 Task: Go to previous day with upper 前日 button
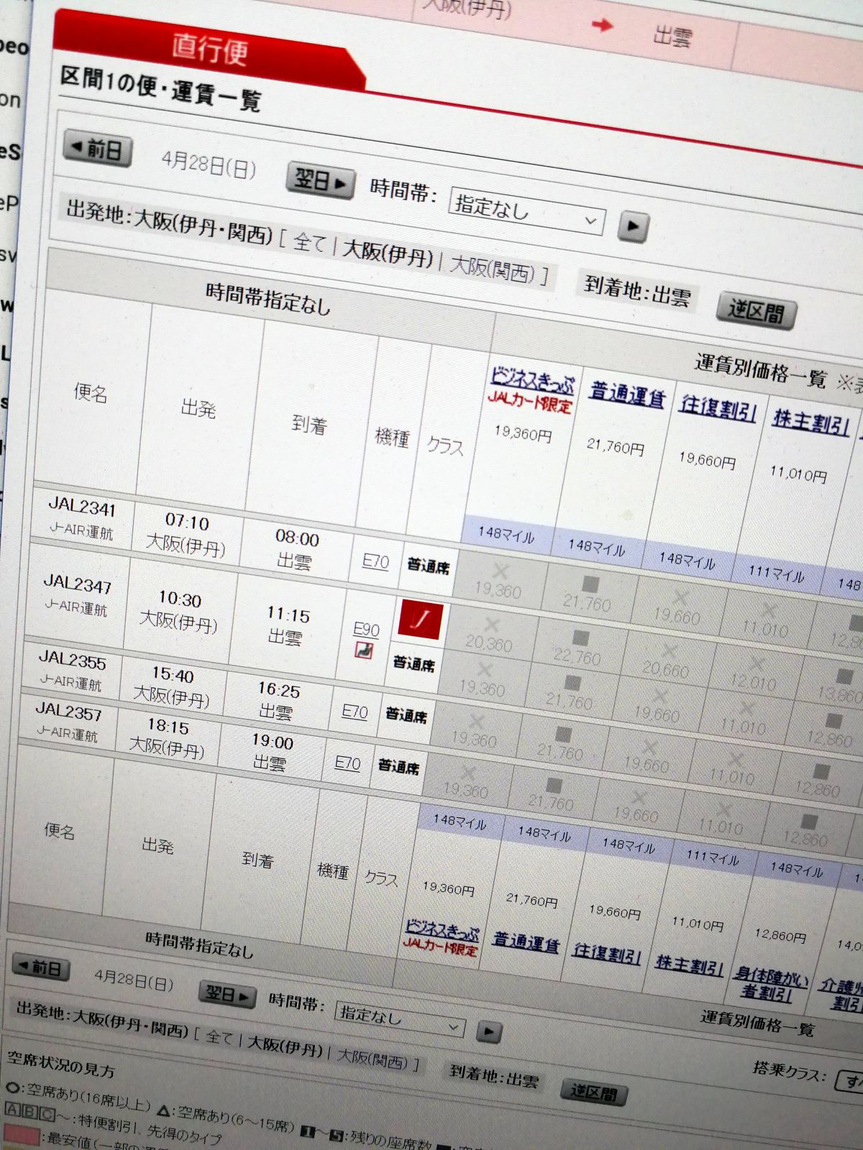click(x=99, y=149)
